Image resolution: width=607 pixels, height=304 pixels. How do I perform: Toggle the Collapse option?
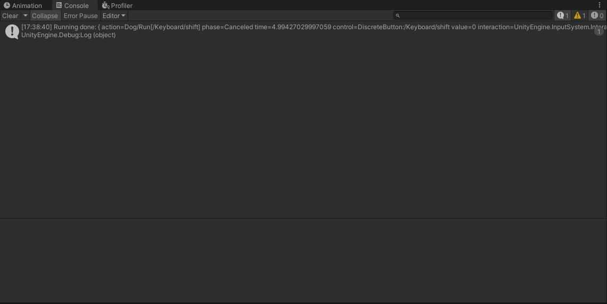pos(45,16)
